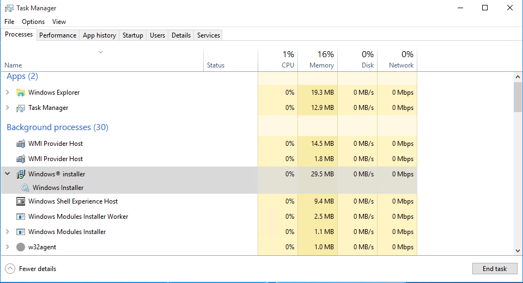
Task: Click the Windows Explorer folder icon
Action: pyautogui.click(x=21, y=93)
